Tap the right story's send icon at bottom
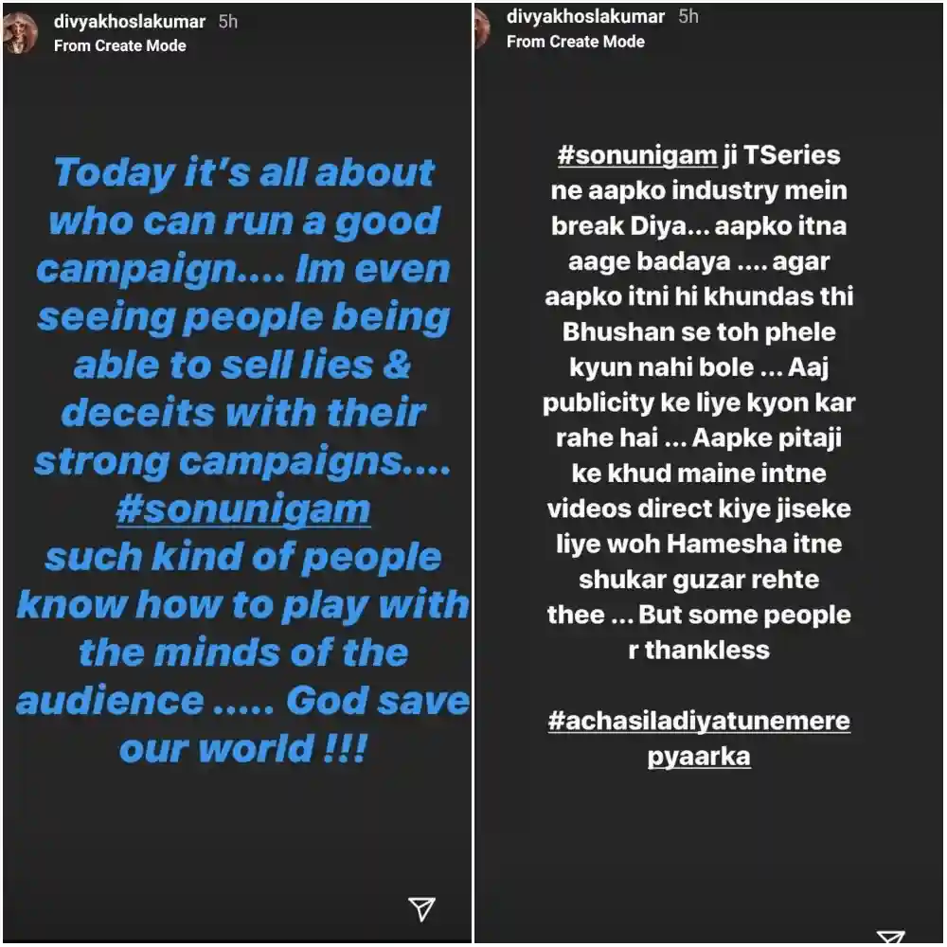 890,938
